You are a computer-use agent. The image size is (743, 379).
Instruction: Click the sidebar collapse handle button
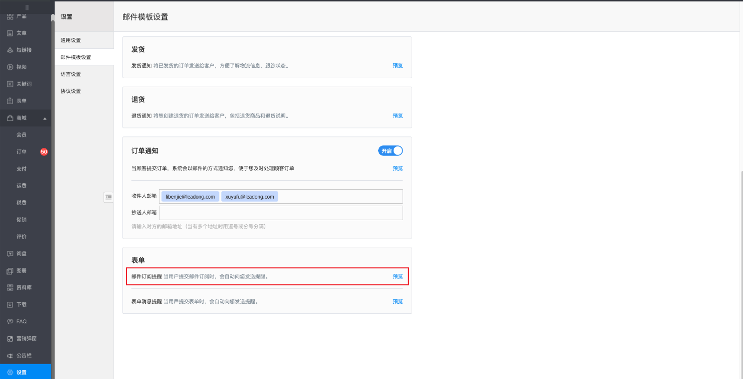108,197
